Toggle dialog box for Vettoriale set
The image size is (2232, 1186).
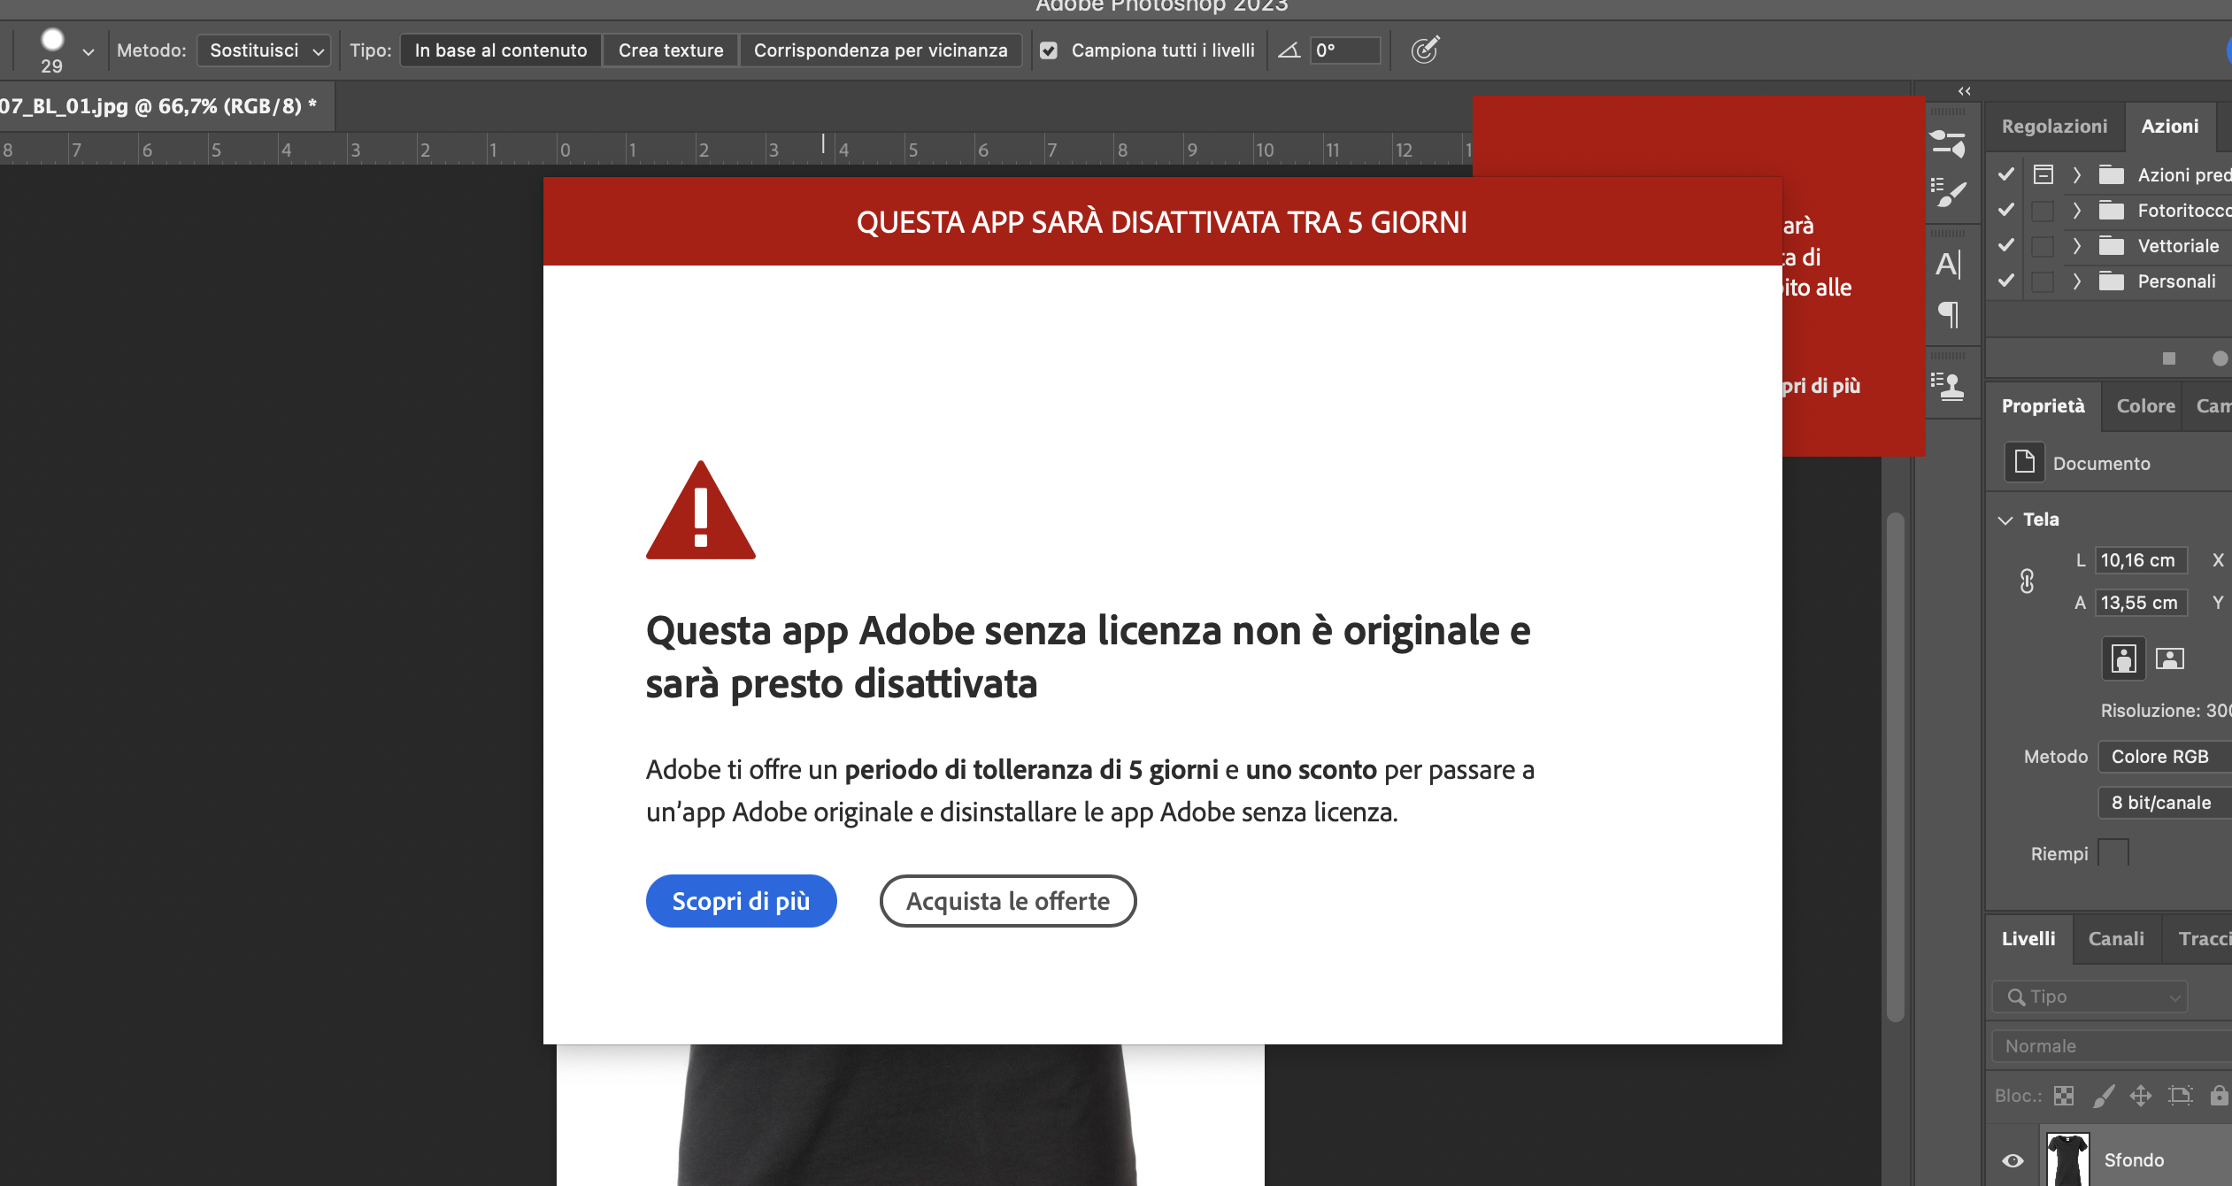(x=2043, y=246)
